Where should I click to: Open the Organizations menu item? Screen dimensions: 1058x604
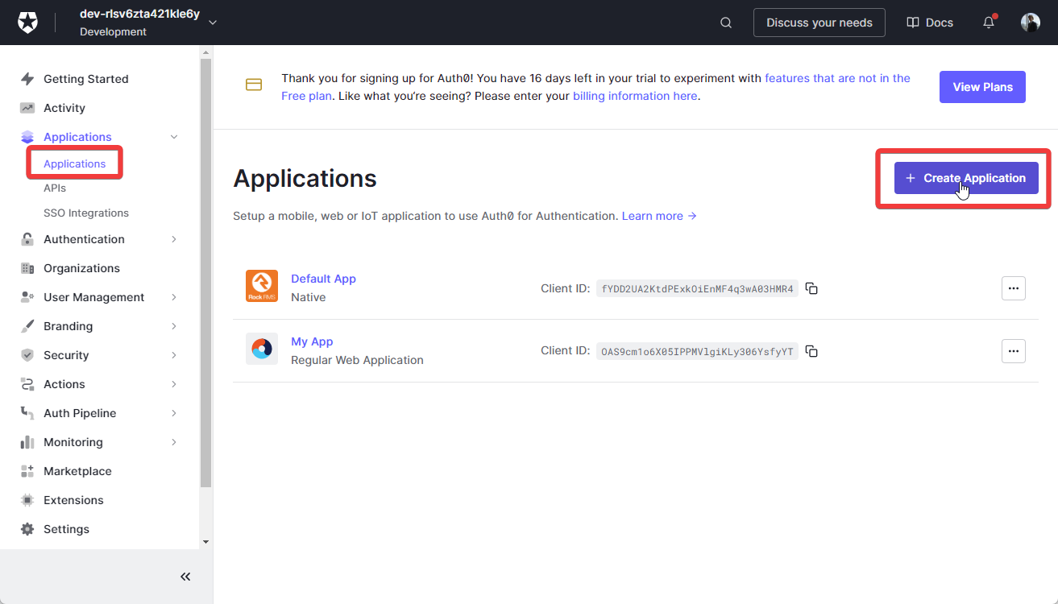click(81, 268)
